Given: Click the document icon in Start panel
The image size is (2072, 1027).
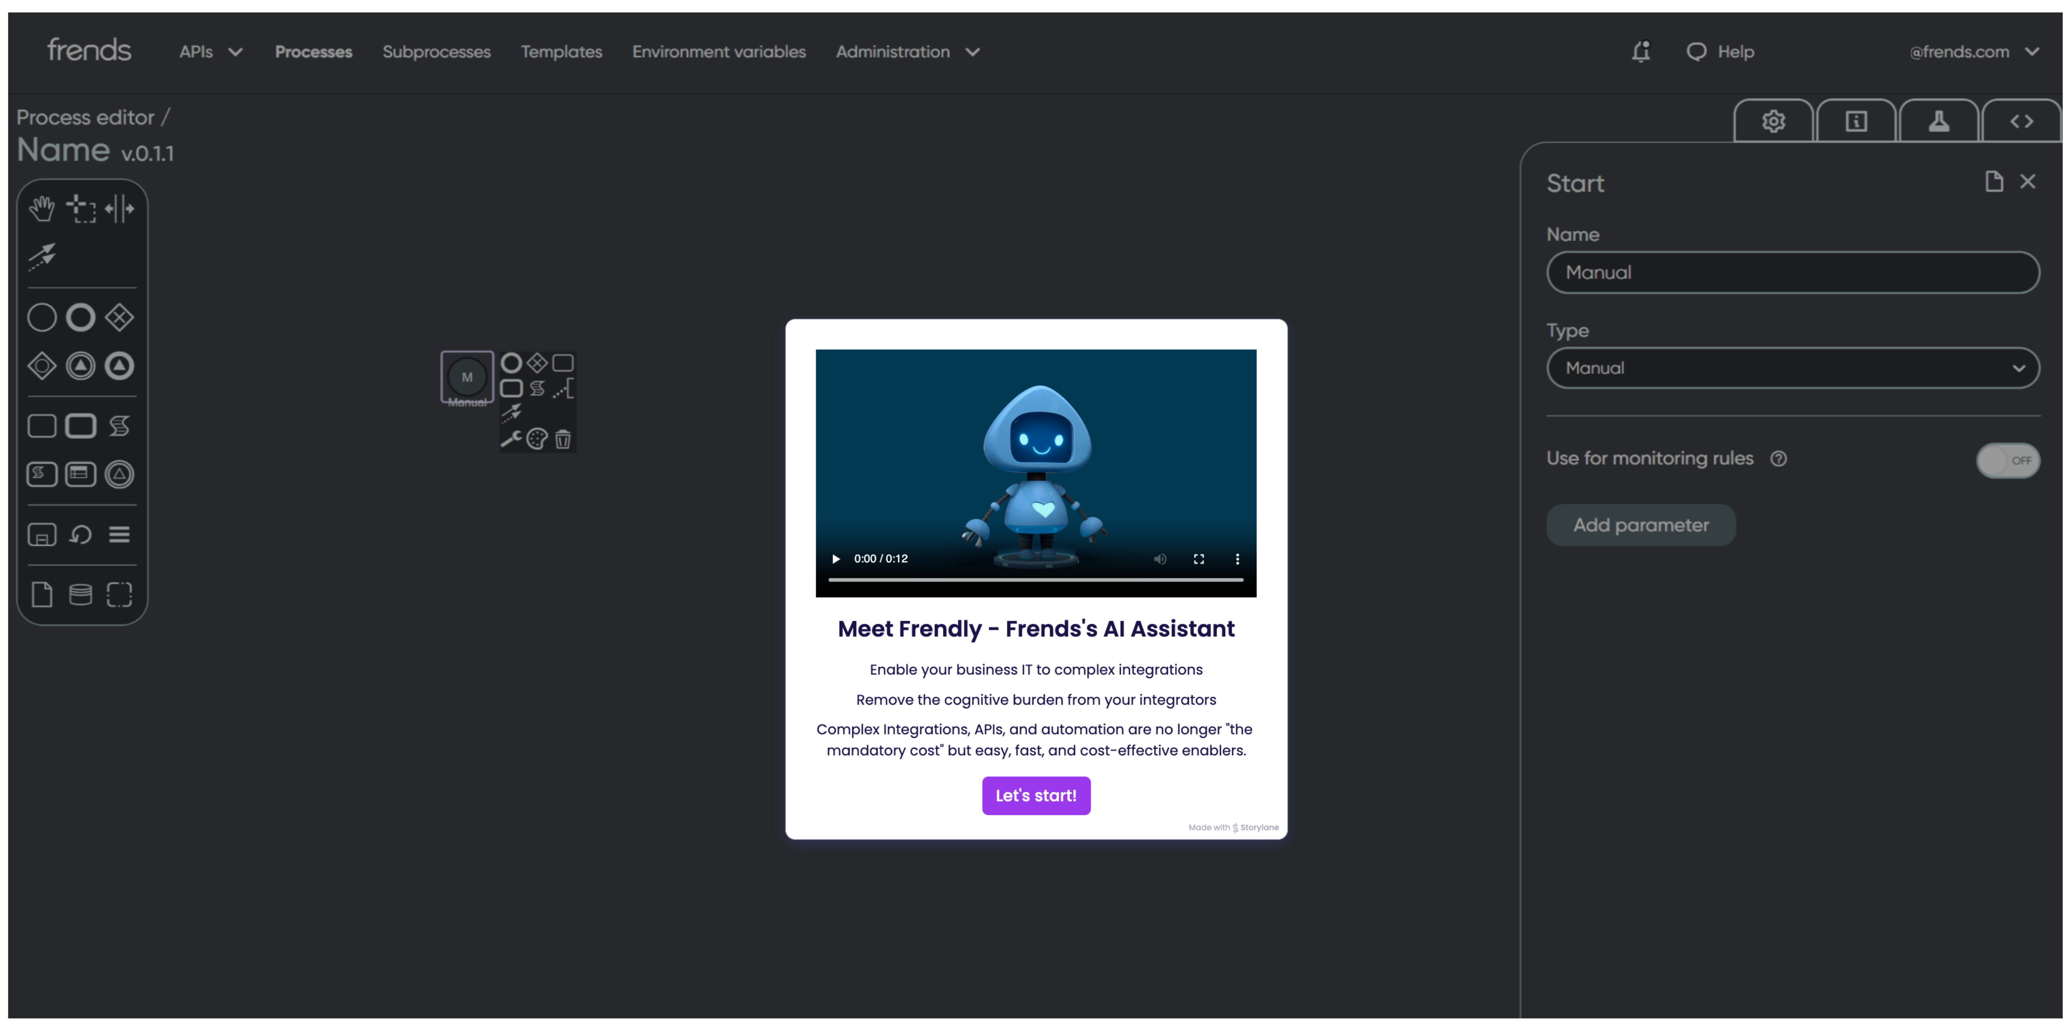Looking at the screenshot, I should [x=1994, y=182].
